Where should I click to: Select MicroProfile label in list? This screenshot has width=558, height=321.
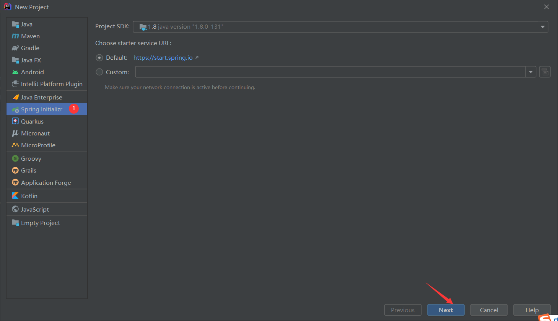coord(38,145)
